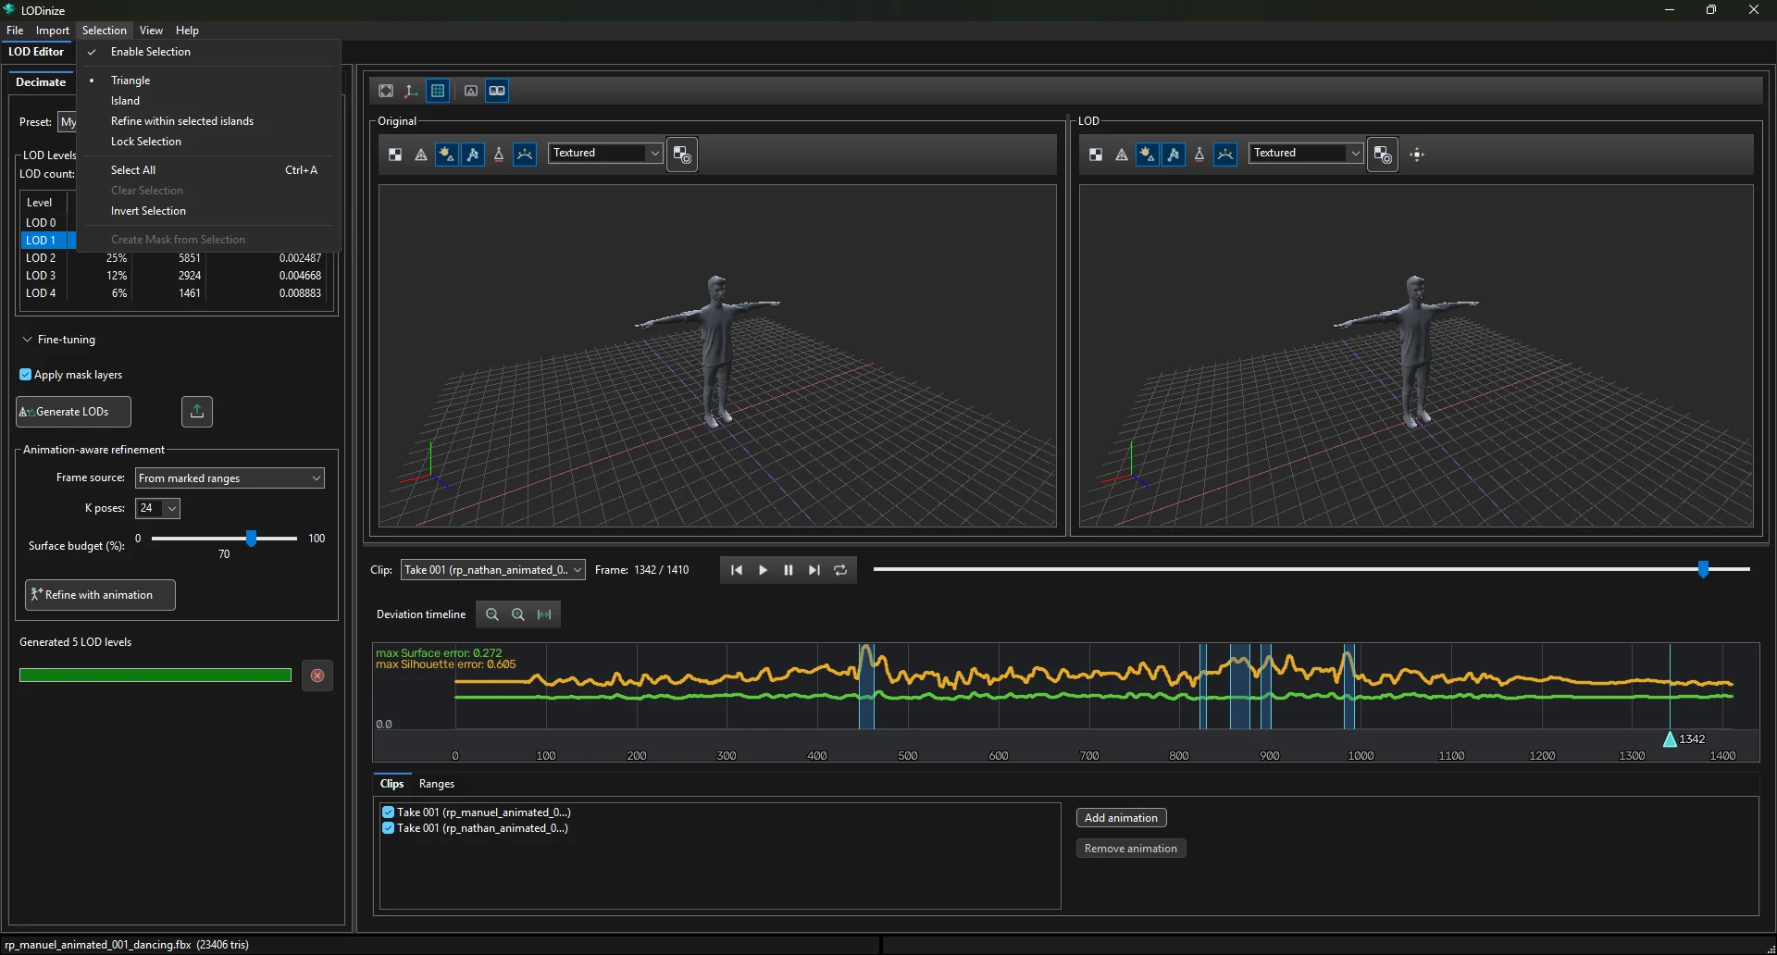Cancel progress with the red X button
Screen dimensions: 1777x955
coord(317,676)
